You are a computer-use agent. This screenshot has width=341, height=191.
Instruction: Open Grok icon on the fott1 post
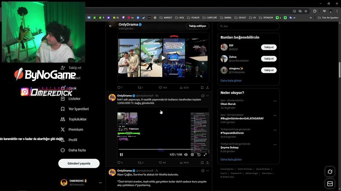(x=203, y=96)
